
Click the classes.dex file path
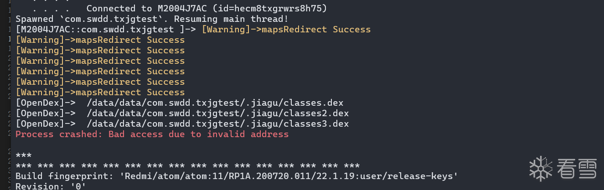(x=215, y=103)
